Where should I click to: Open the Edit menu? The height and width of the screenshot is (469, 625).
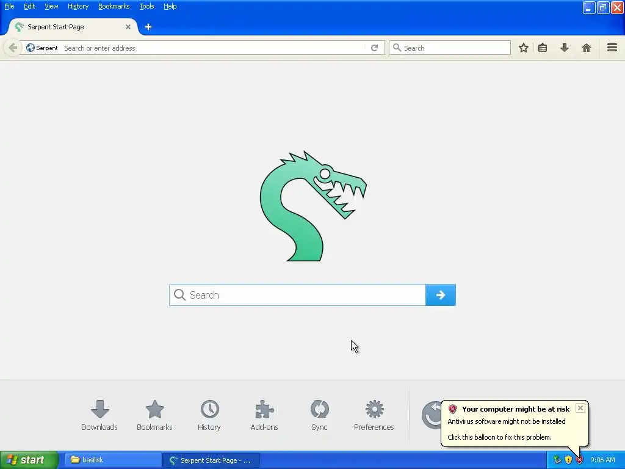pyautogui.click(x=29, y=6)
